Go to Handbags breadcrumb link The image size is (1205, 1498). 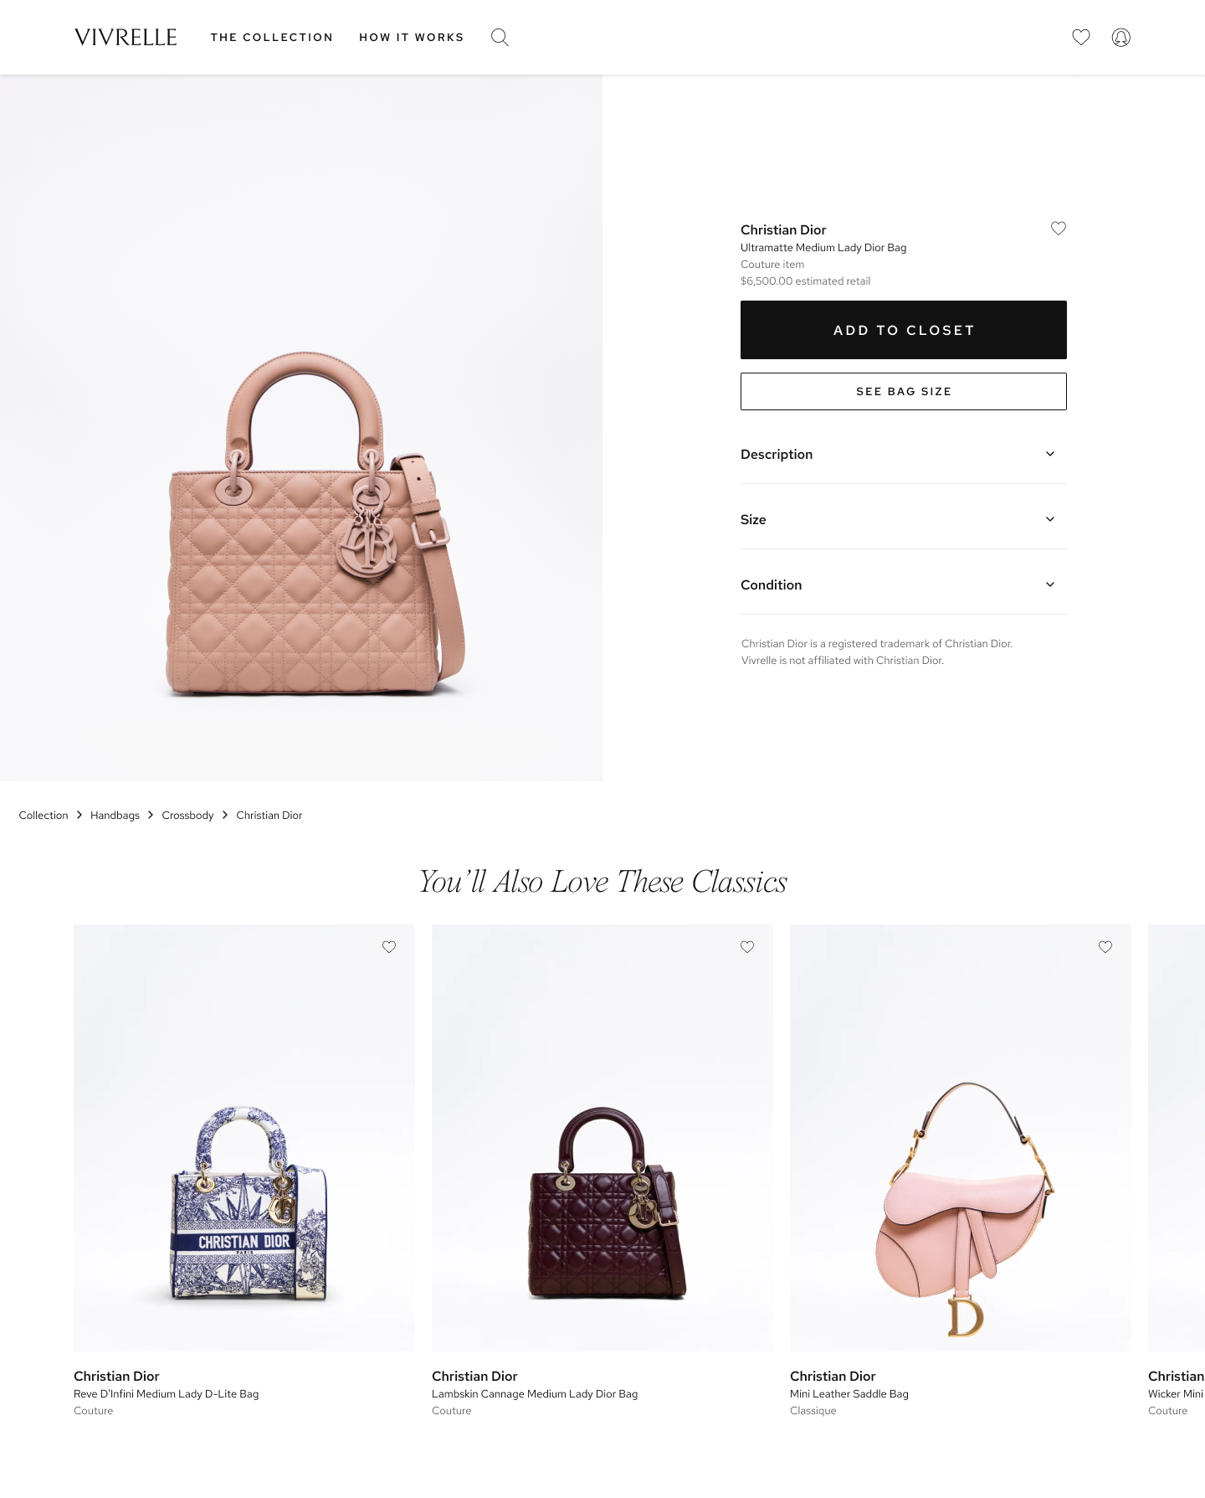(115, 815)
